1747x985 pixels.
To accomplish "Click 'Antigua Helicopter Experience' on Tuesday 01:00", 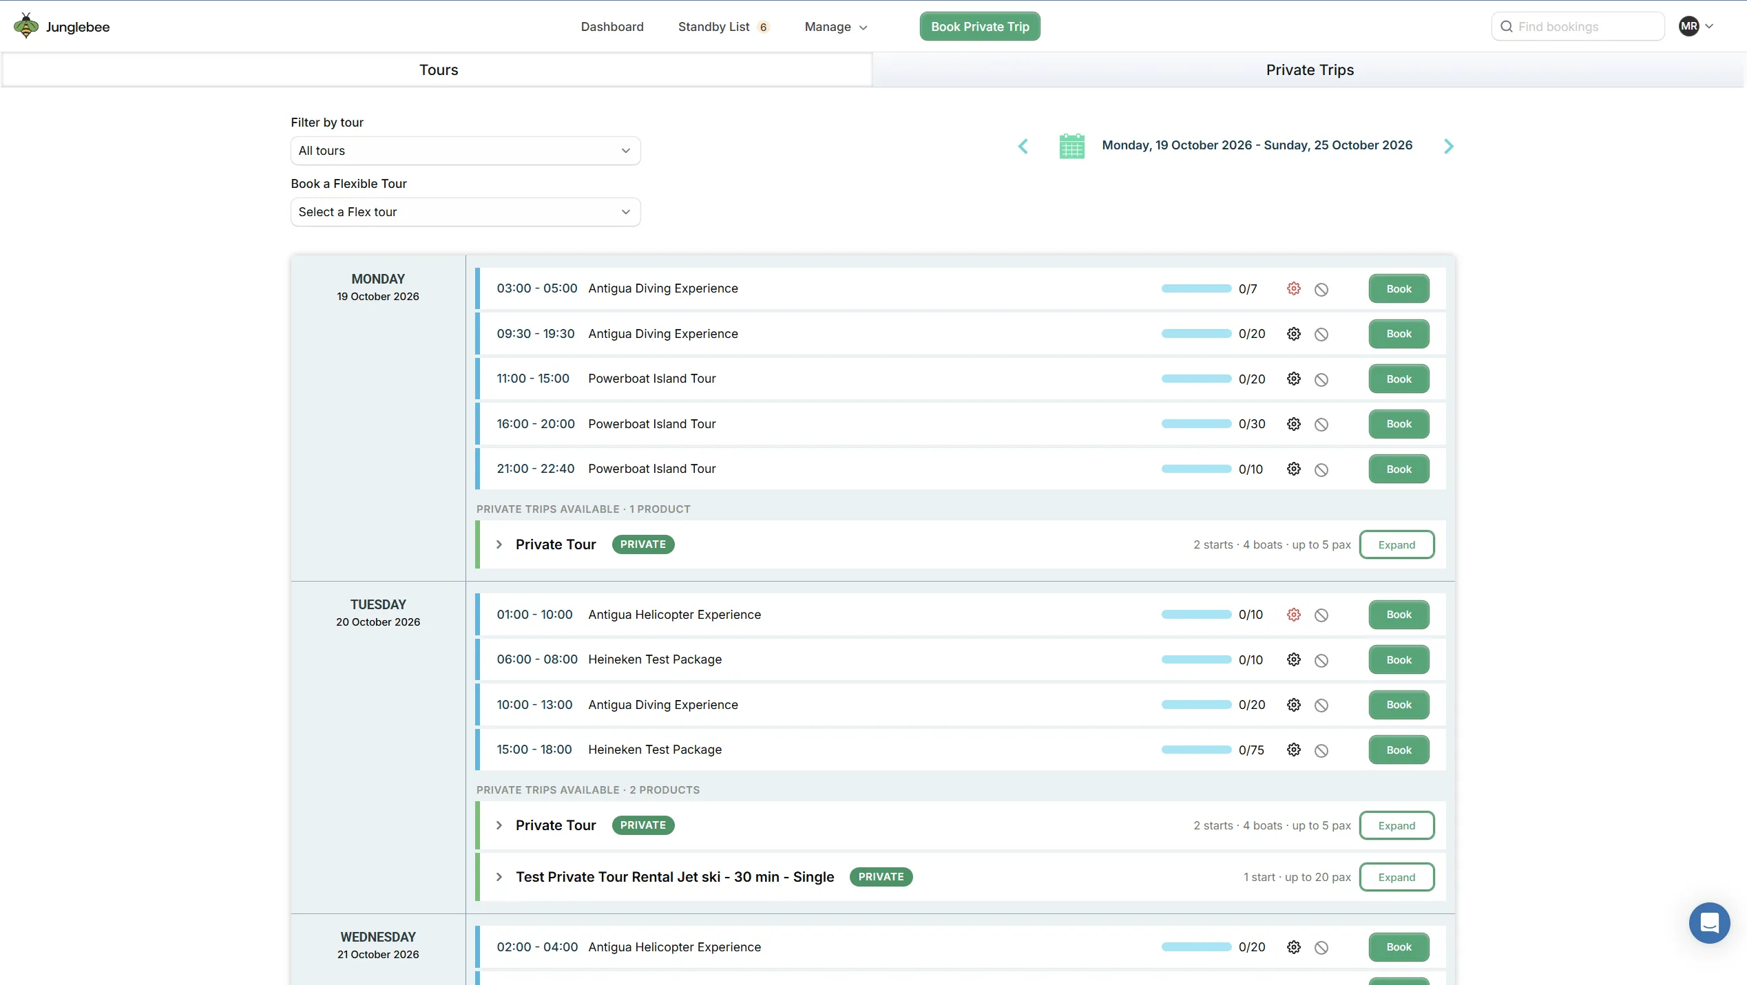I will click(x=674, y=615).
